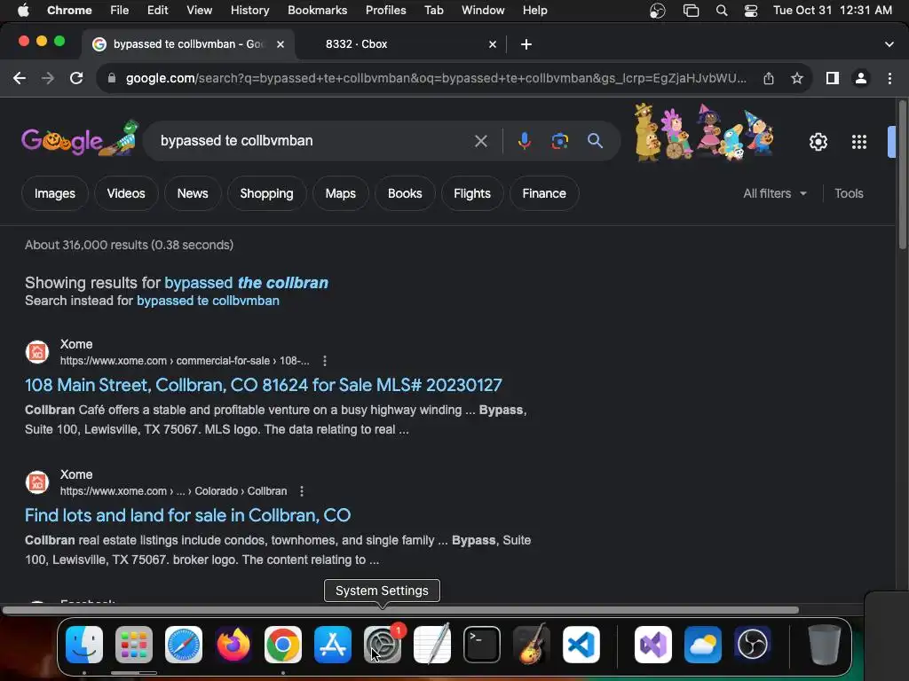Open App Store from the Dock
The width and height of the screenshot is (909, 681).
pos(333,644)
